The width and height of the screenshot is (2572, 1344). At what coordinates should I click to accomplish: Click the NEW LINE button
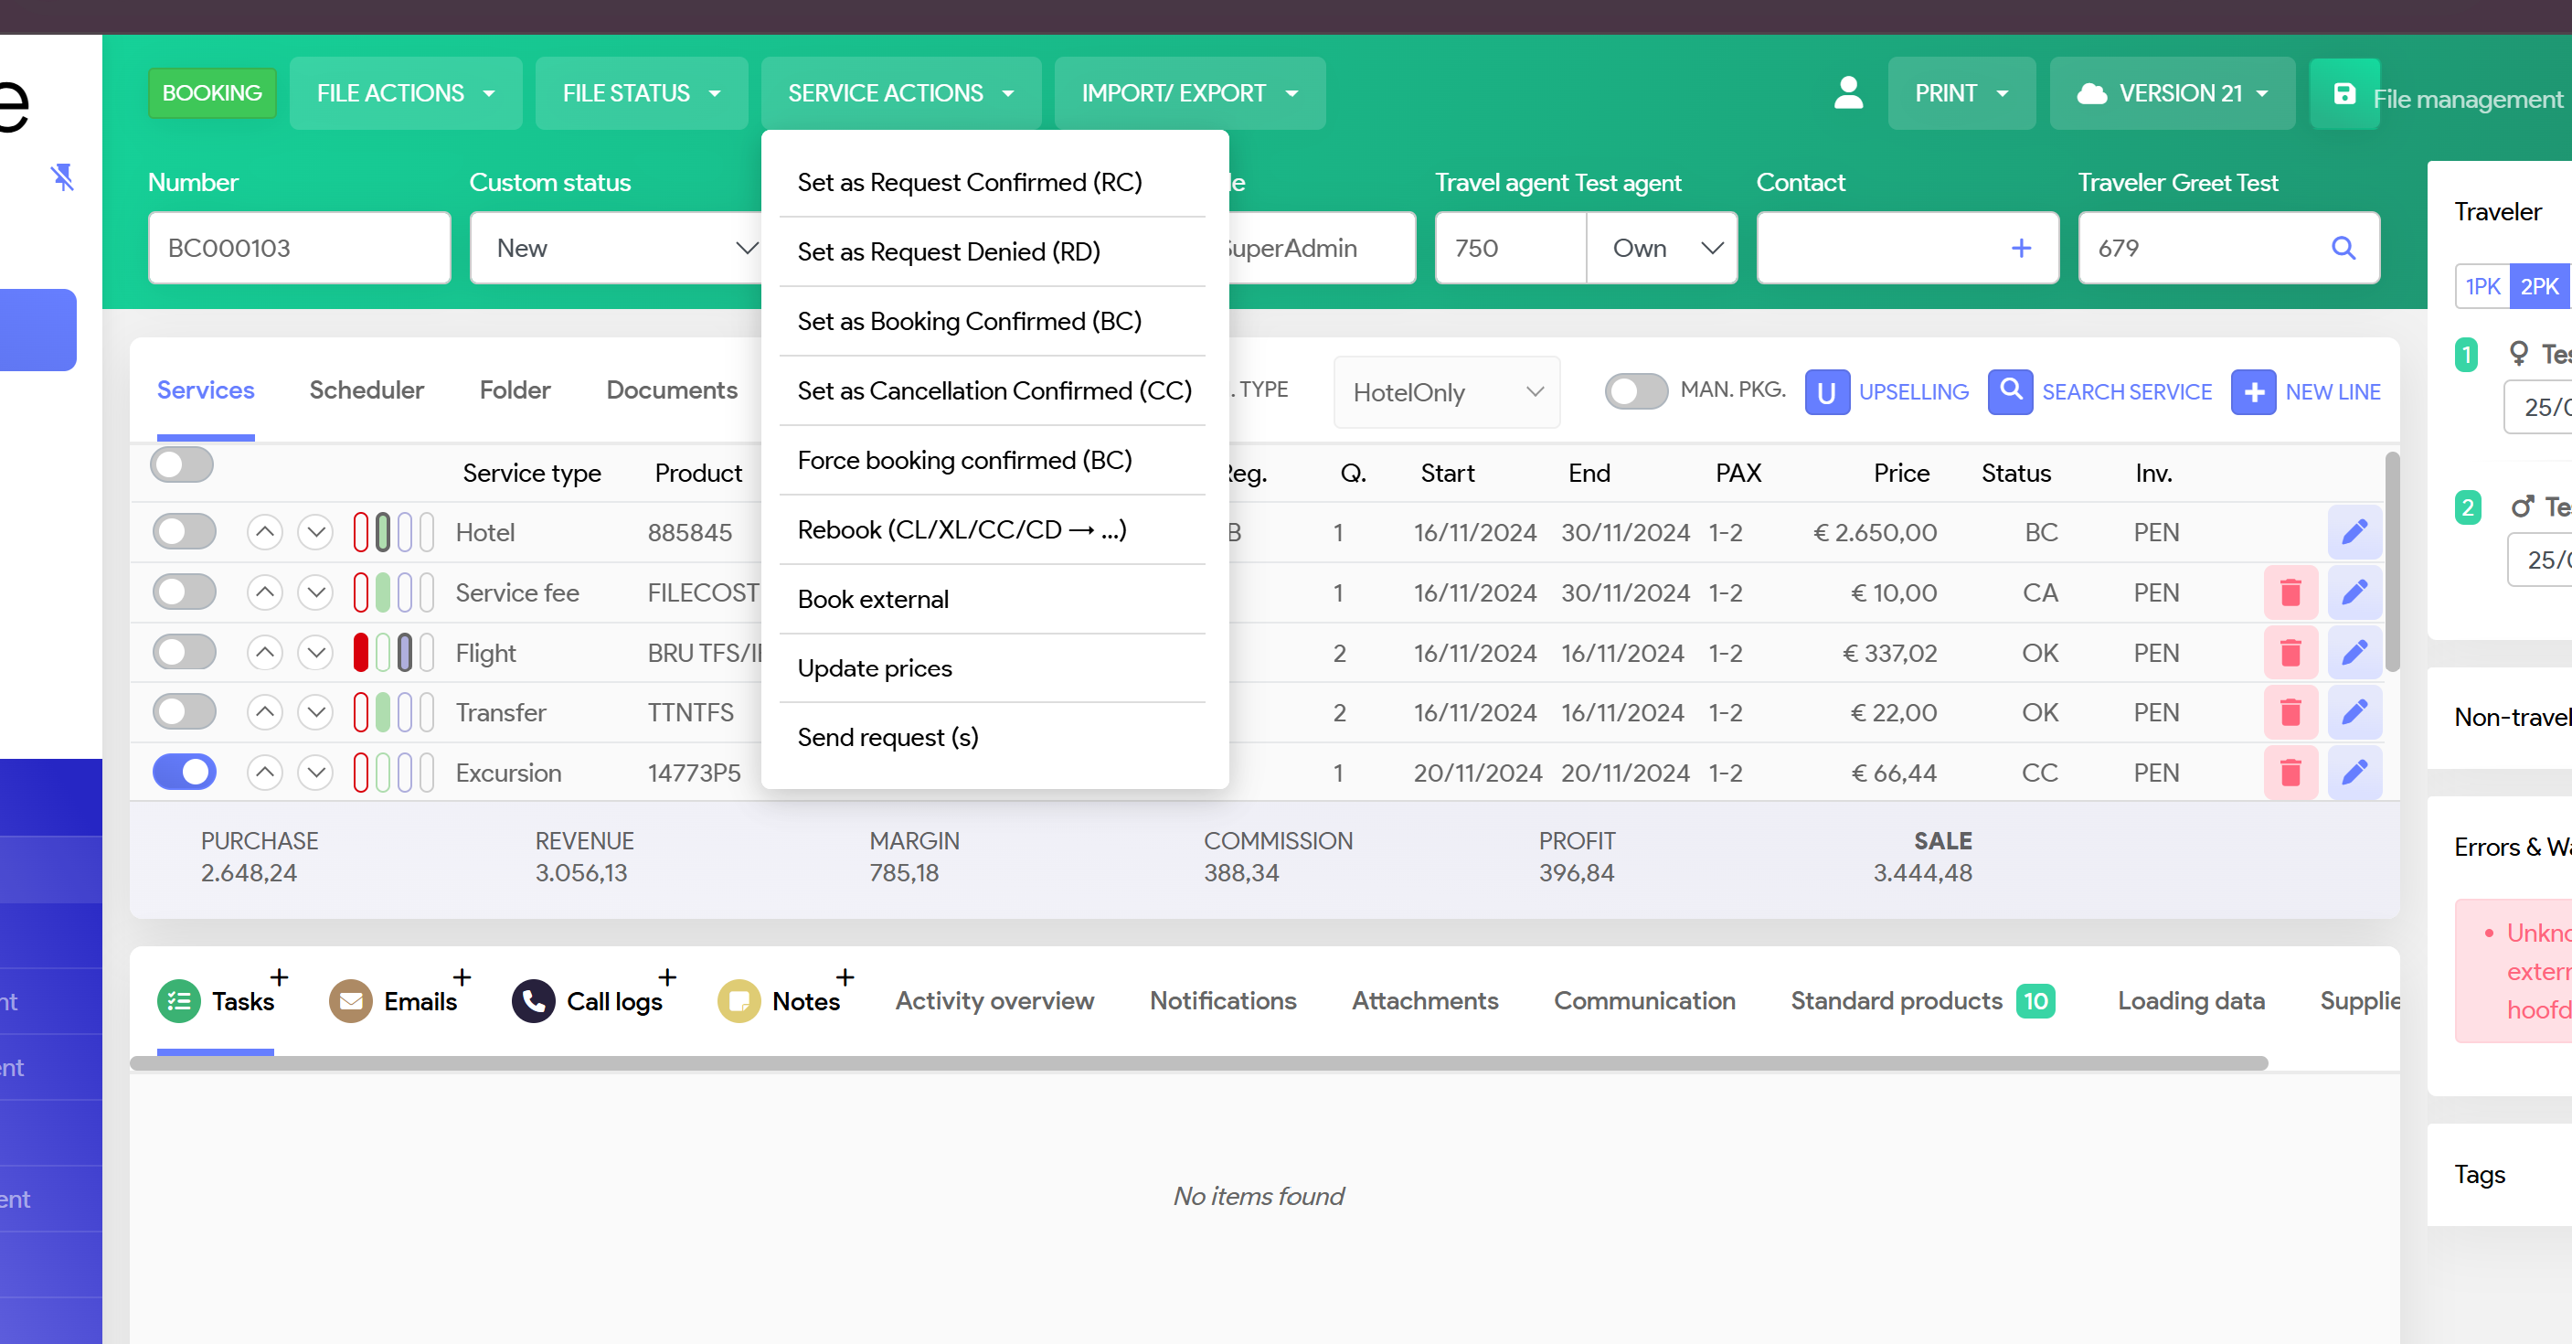2305,391
